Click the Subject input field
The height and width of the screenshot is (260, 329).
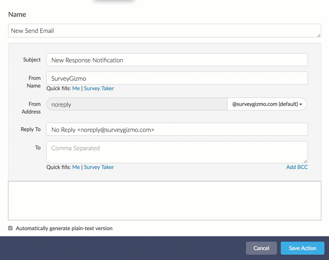[x=177, y=60]
